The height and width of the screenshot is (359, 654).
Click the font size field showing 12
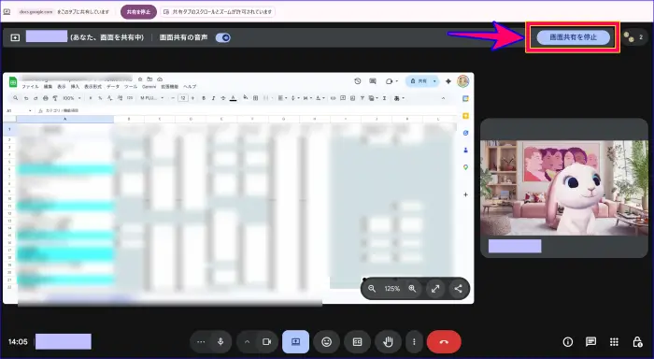pyautogui.click(x=183, y=98)
